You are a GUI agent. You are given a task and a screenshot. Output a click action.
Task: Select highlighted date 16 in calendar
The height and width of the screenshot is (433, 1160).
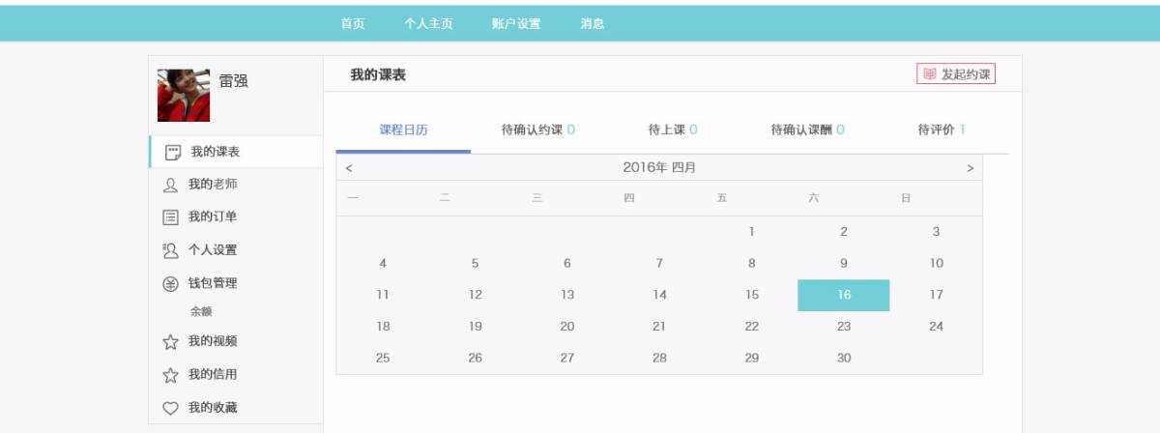[844, 295]
